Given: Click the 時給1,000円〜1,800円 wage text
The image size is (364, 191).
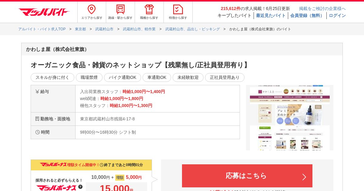Looking at the screenshot, I should click(x=122, y=99).
